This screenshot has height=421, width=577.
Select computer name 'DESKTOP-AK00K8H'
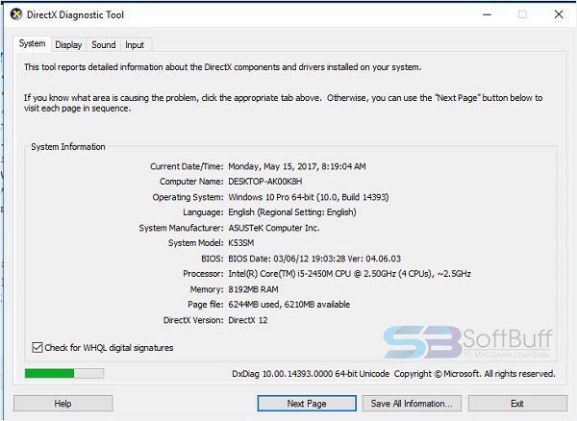point(265,182)
